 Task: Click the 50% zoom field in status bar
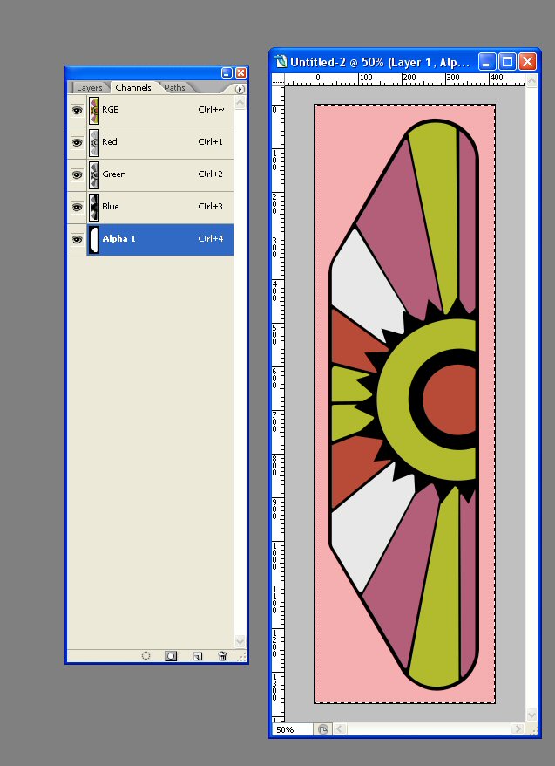pos(292,729)
